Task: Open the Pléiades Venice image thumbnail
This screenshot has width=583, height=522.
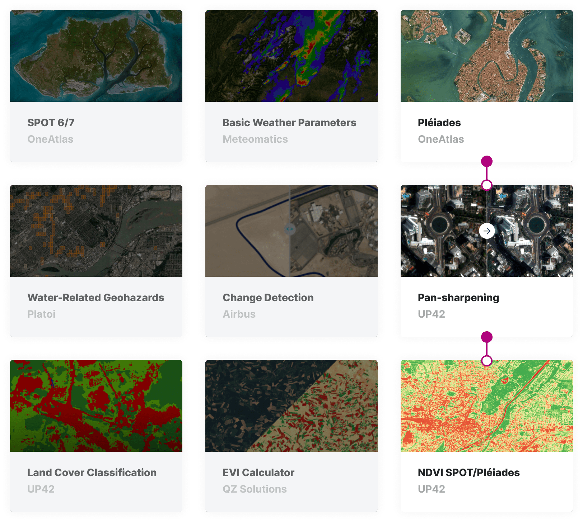Action: pyautogui.click(x=487, y=56)
